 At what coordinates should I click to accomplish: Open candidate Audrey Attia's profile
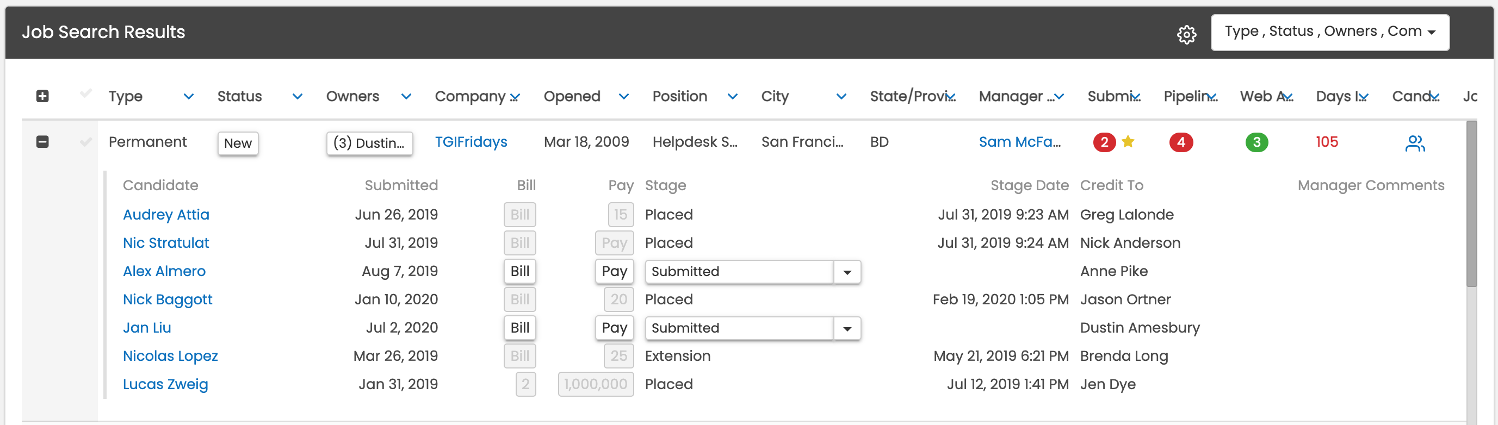pyautogui.click(x=166, y=215)
